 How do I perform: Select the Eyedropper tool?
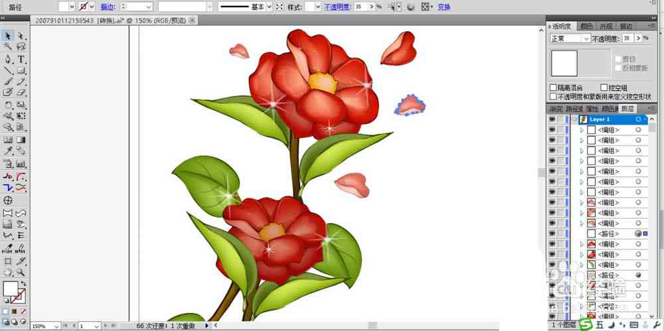pyautogui.click(x=8, y=151)
